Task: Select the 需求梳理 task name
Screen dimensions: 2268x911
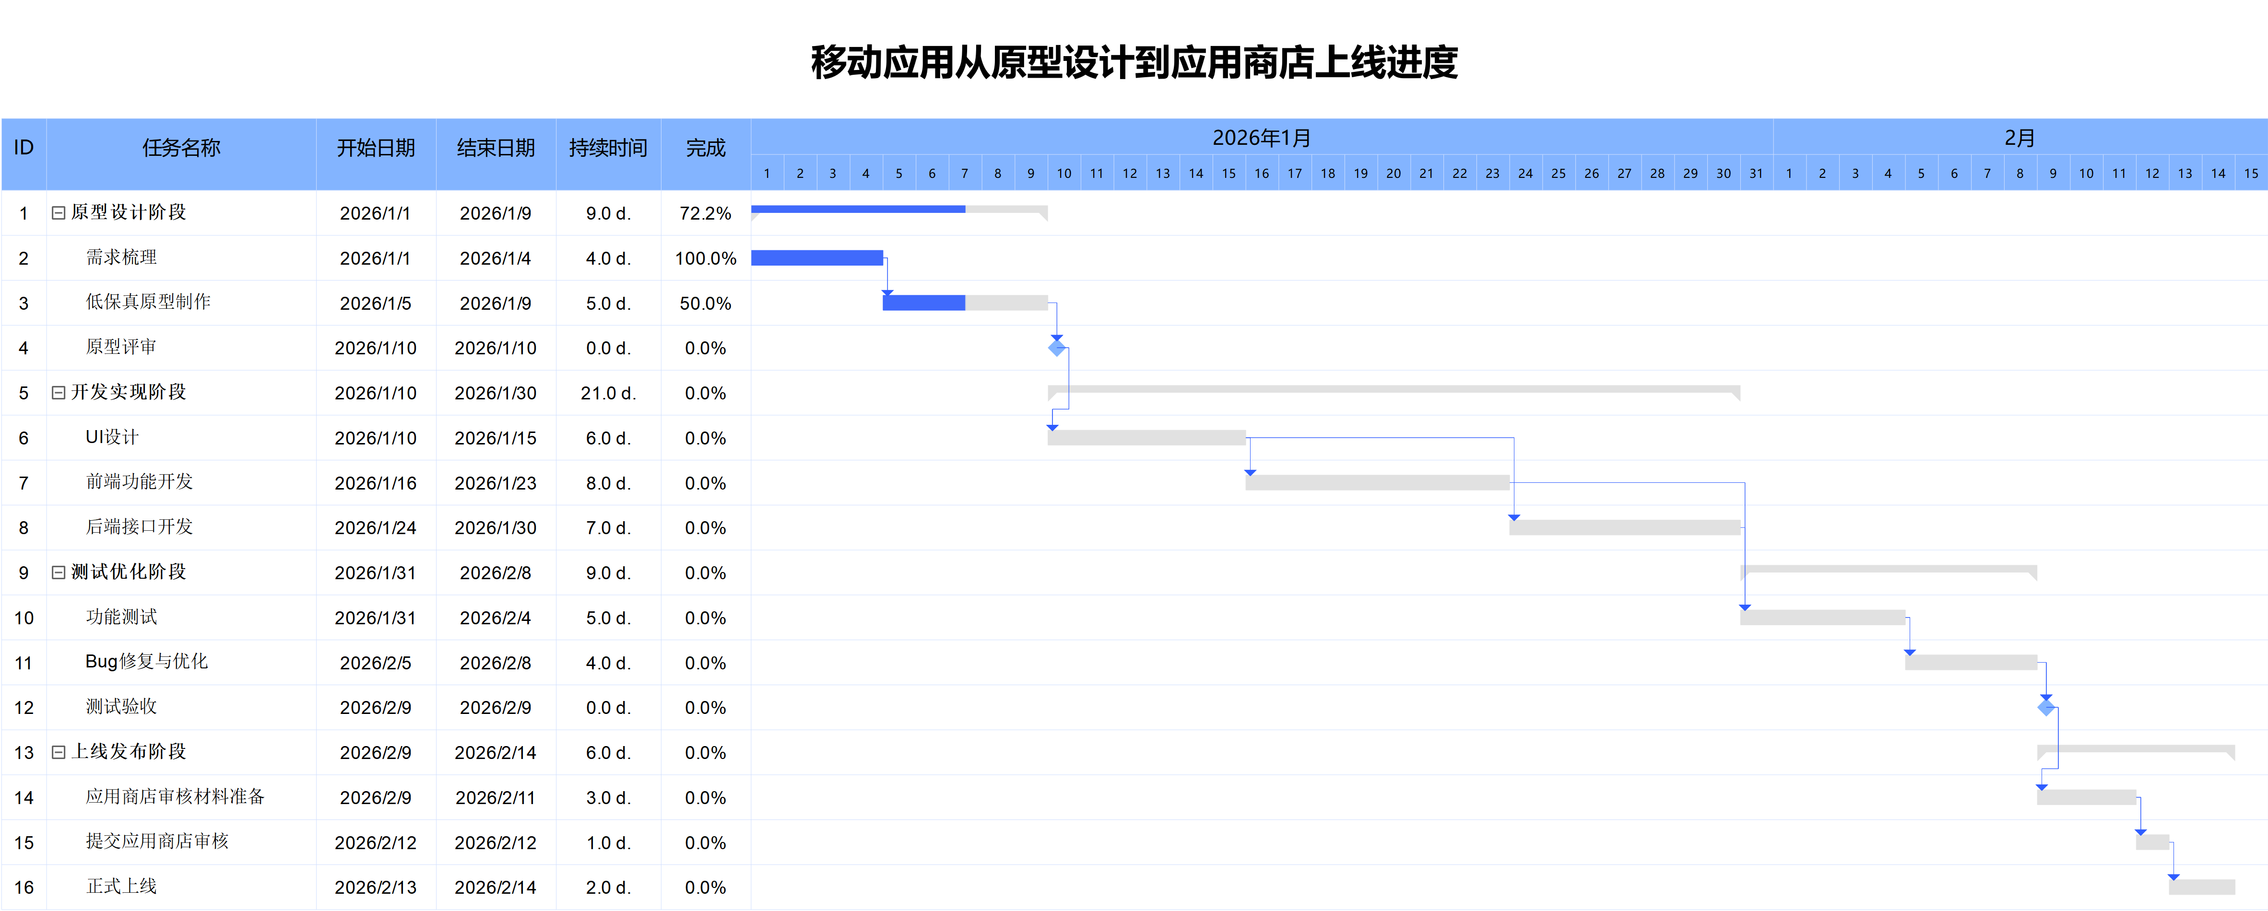Action: [121, 258]
